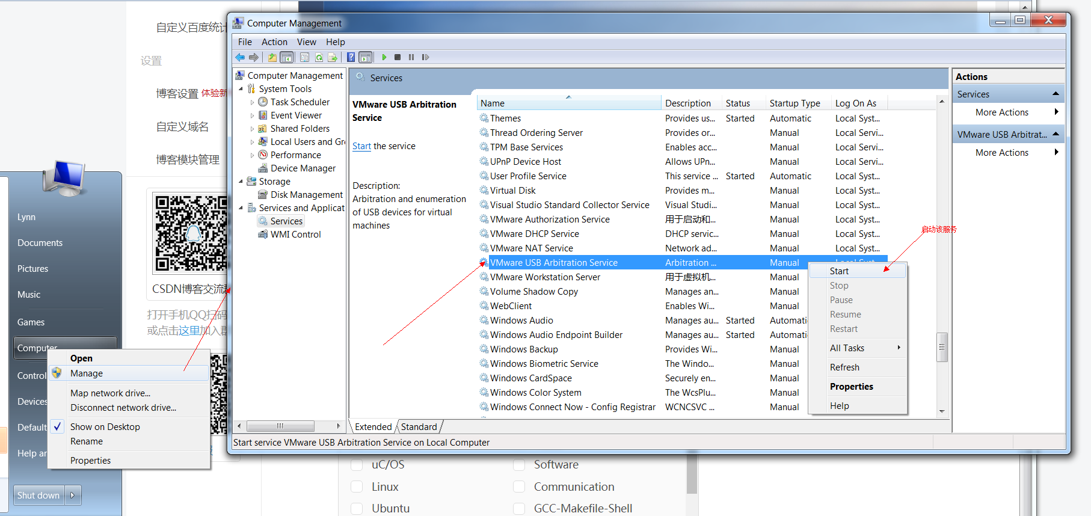Select the Disk Management icon in the tree
Image resolution: width=1091 pixels, height=516 pixels.
click(x=263, y=194)
